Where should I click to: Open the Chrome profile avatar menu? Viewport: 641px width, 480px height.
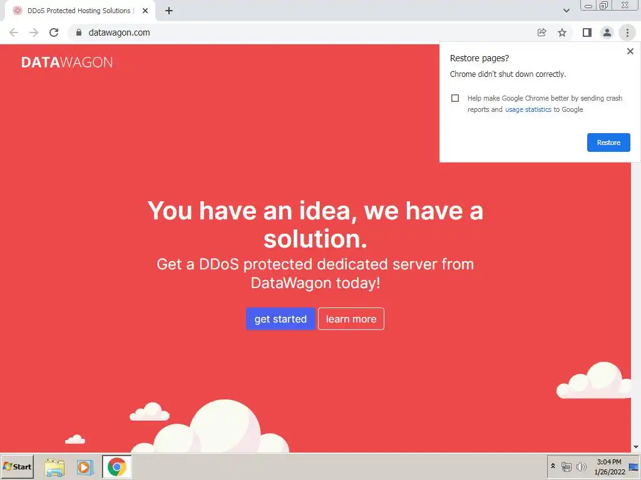coord(607,32)
